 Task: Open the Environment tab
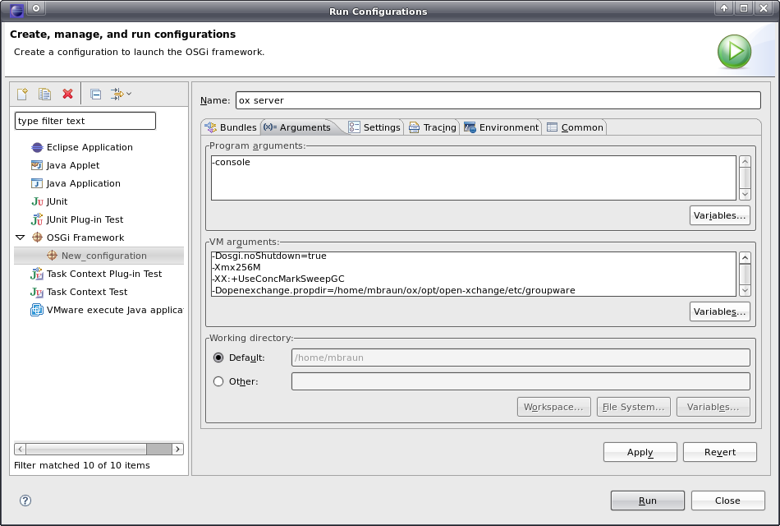coord(502,127)
